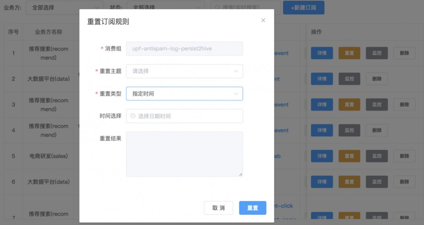Viewport: 424px width, 225px height.
Task: Click orange 重置 button in row 6
Action: [x=349, y=182]
